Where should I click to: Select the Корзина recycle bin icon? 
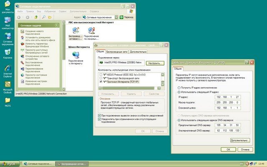tap(8, 52)
